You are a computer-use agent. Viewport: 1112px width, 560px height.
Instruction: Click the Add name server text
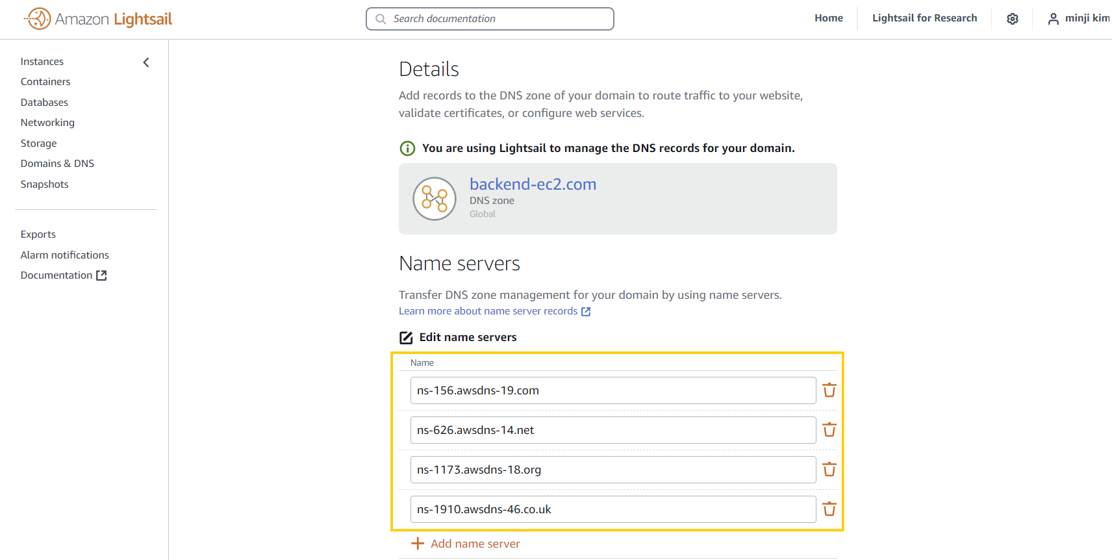point(475,544)
